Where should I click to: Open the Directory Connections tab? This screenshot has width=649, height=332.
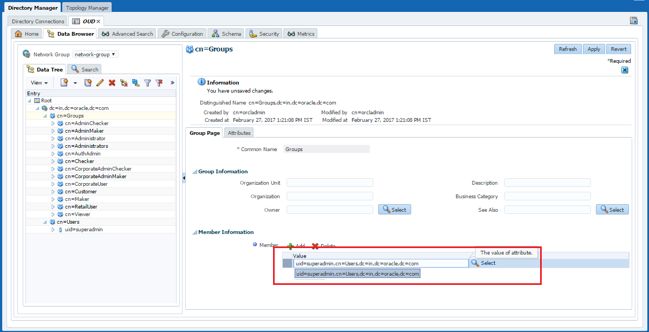38,21
